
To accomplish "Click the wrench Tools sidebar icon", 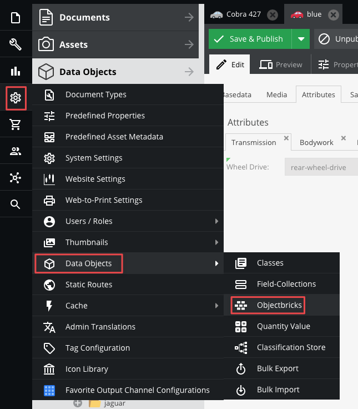I will 16,44.
